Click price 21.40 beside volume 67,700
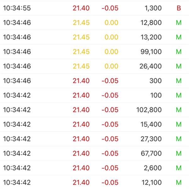 pyautogui.click(x=81, y=153)
